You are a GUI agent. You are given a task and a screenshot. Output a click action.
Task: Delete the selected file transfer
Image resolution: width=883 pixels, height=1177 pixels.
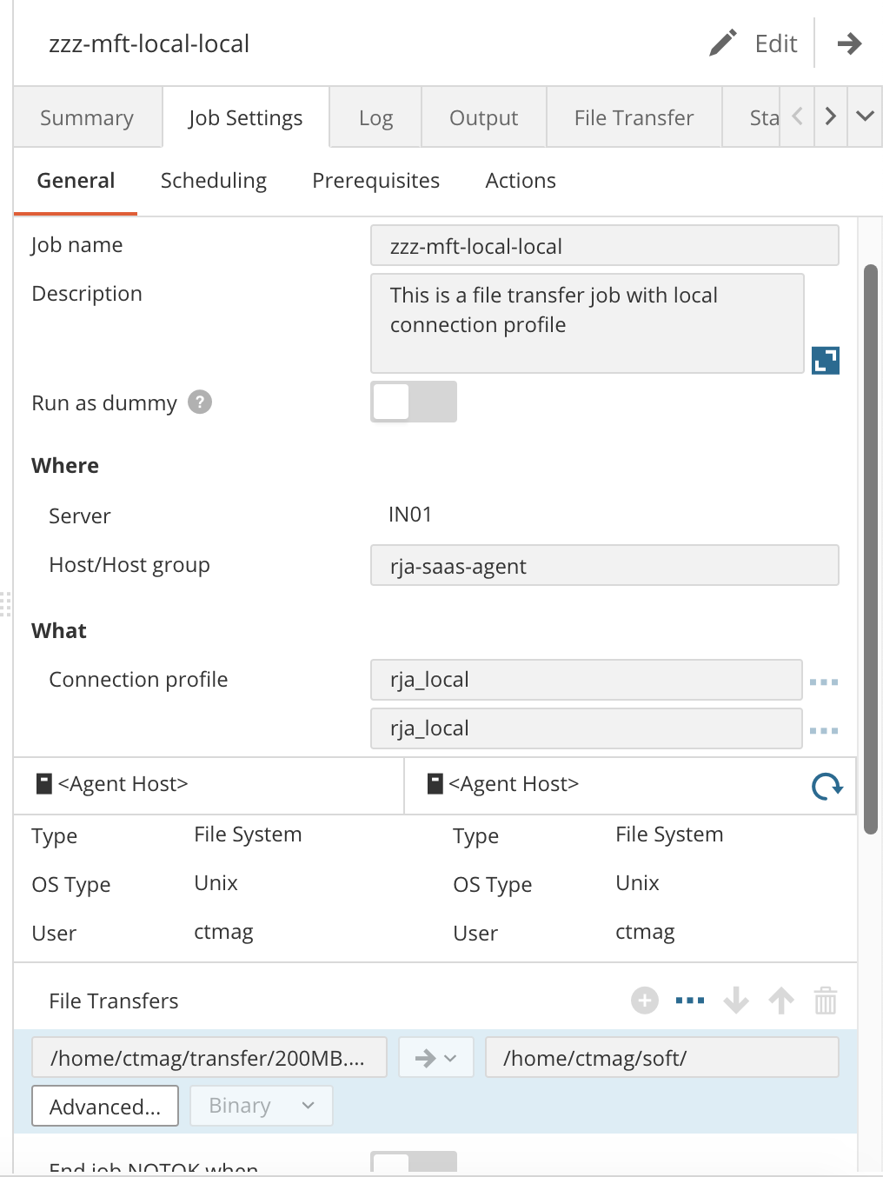click(826, 1001)
